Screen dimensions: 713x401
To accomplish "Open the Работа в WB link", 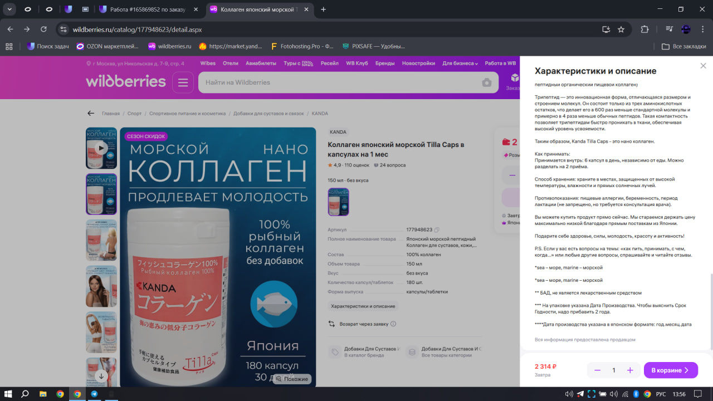I will coord(500,63).
